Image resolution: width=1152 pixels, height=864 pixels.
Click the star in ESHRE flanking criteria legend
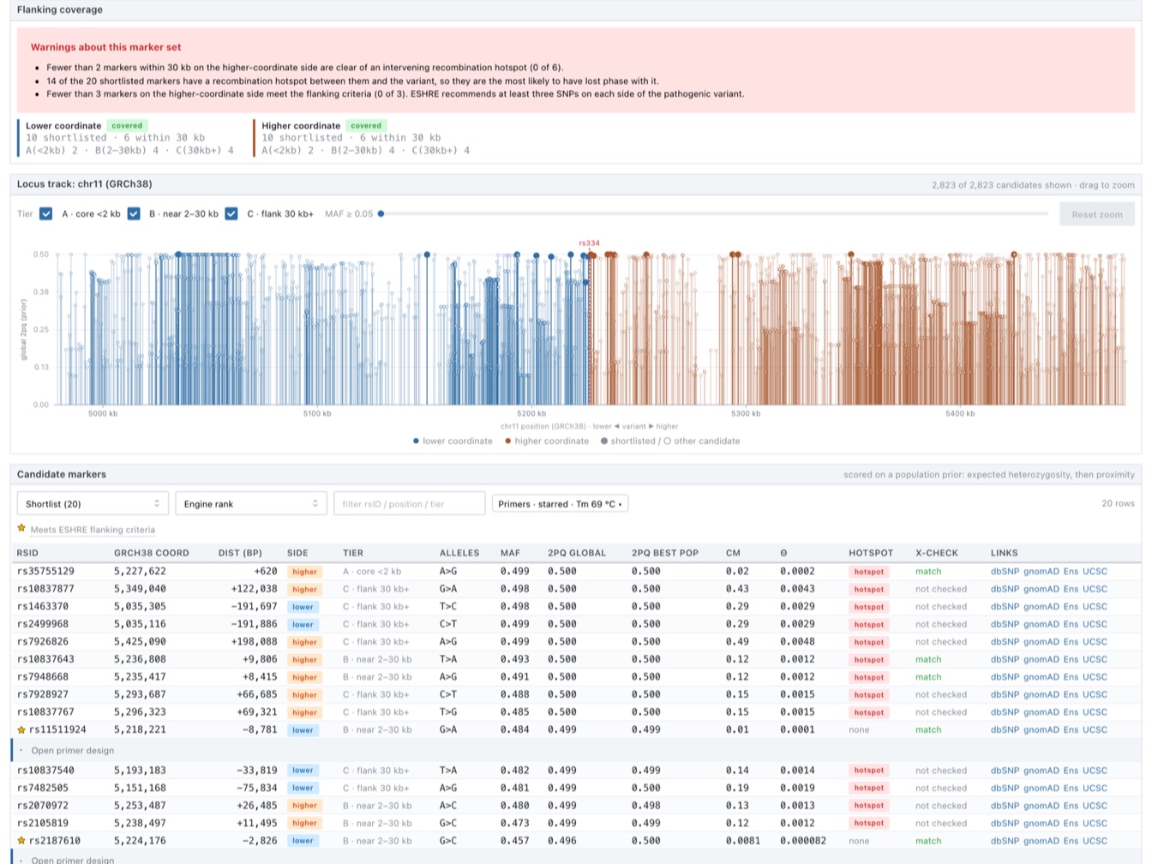(21, 529)
